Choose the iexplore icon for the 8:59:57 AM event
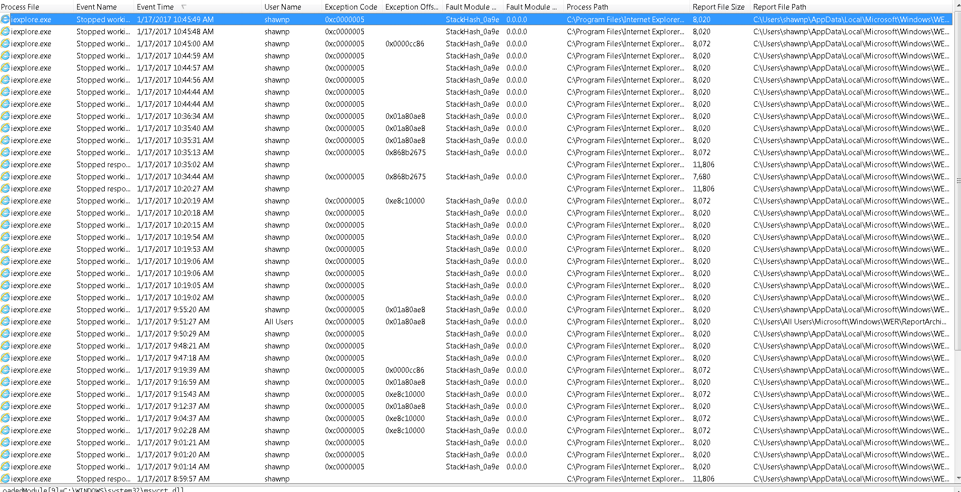The width and height of the screenshot is (961, 492). 5,479
